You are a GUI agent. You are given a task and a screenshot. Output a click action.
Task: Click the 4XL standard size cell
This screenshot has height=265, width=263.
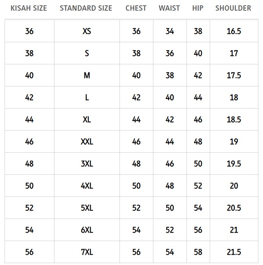(87, 186)
